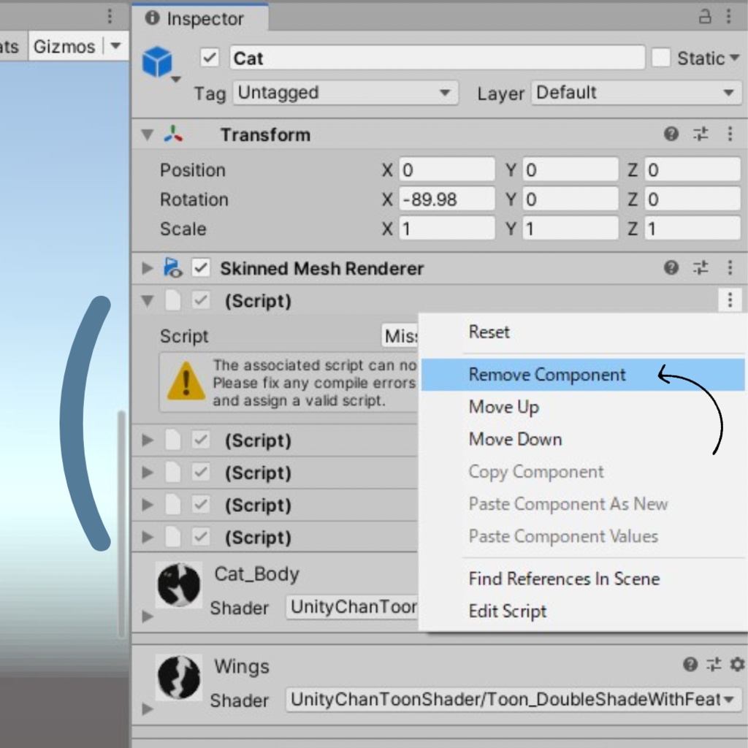The width and height of the screenshot is (748, 748).
Task: Click the yellow warning triangle icon
Action: click(186, 381)
